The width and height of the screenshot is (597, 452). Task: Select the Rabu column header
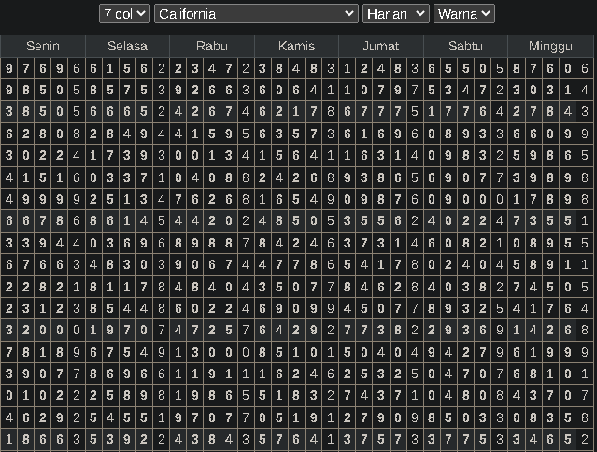[212, 46]
